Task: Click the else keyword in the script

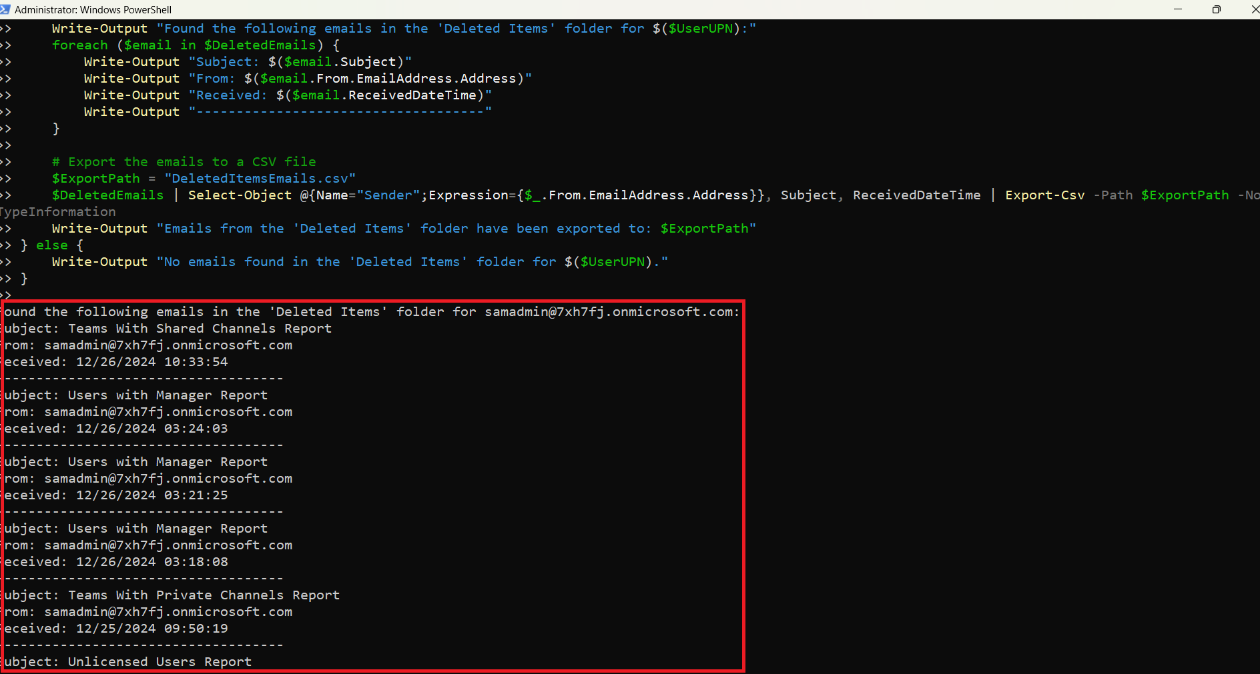Action: tap(51, 245)
